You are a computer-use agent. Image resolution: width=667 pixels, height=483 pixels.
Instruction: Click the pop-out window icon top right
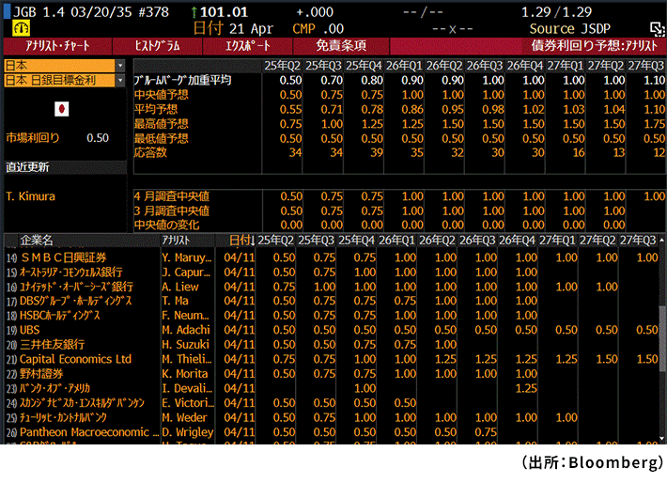pos(657,29)
